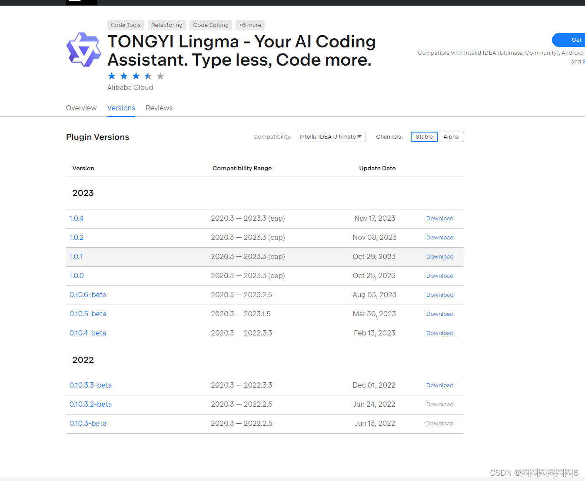Click the 2023 year group heading
Screen dimensions: 585x481
[83, 193]
